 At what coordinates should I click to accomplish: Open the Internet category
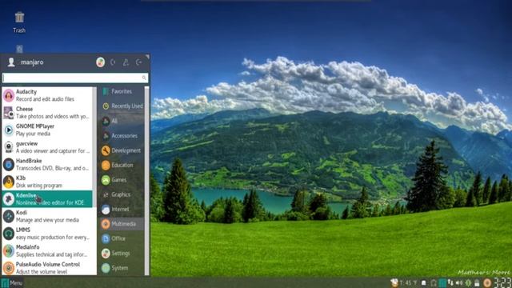coord(121,210)
